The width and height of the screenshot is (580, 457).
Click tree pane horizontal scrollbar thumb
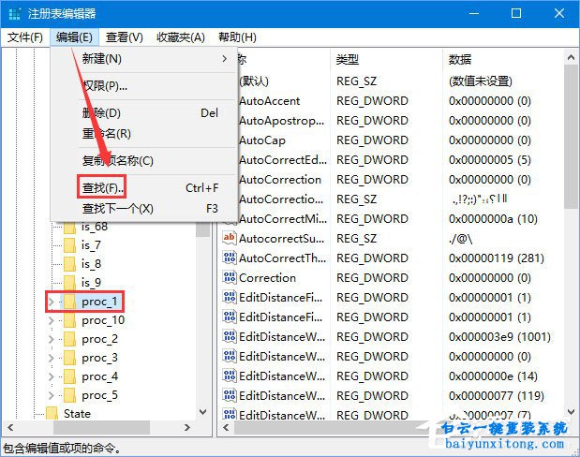coord(102,427)
